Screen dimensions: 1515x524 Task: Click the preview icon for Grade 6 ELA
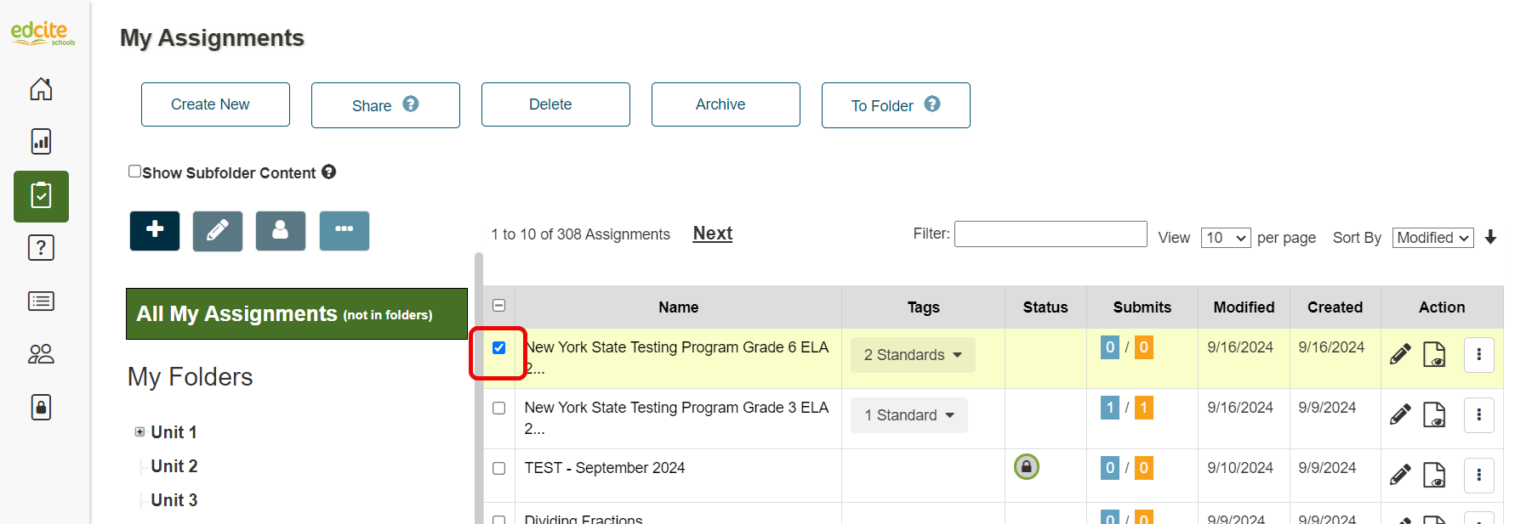click(x=1434, y=354)
